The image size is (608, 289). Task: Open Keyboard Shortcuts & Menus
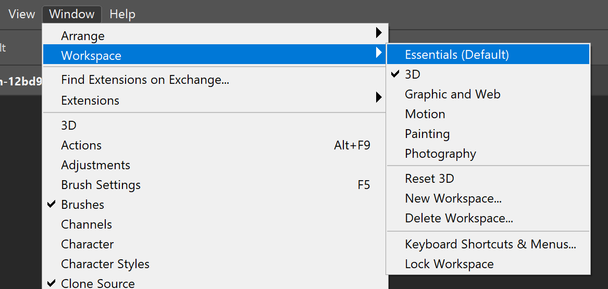coord(490,244)
